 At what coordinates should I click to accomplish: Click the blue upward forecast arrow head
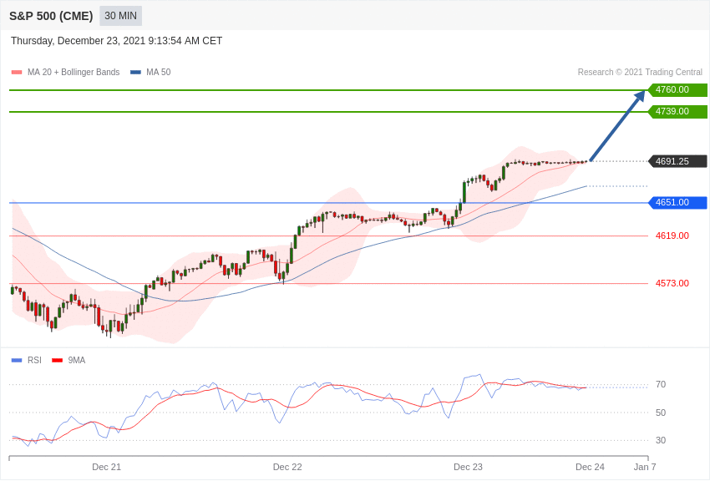tap(640, 96)
